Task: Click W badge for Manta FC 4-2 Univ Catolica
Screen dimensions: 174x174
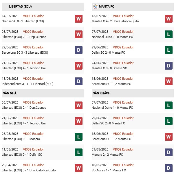Action: click(169, 19)
